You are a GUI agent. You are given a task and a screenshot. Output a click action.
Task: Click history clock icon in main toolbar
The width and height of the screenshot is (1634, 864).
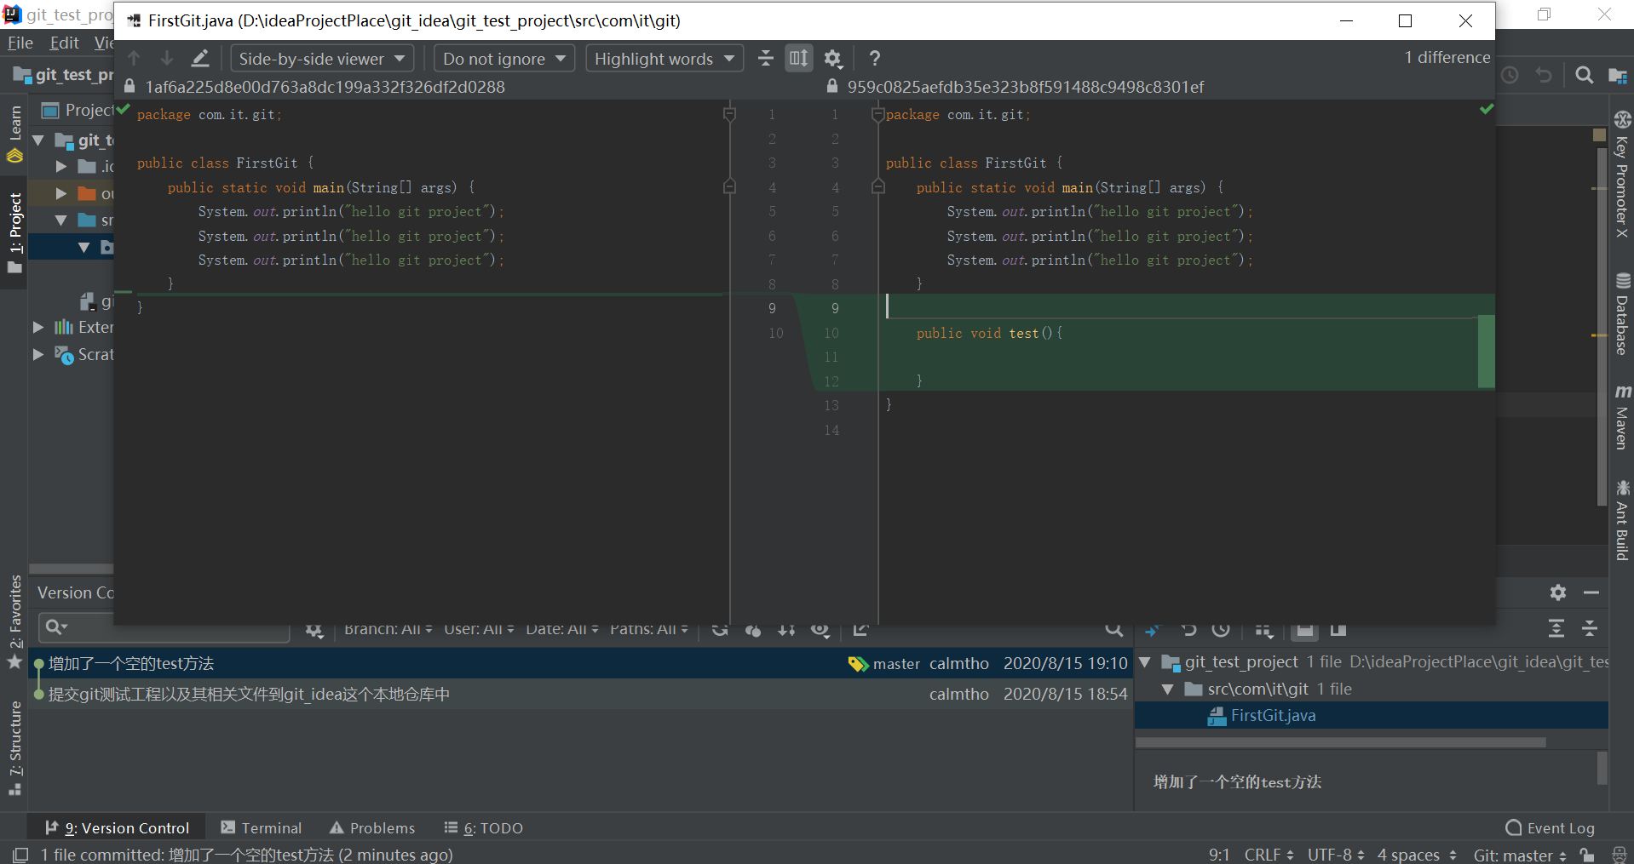tap(1510, 75)
